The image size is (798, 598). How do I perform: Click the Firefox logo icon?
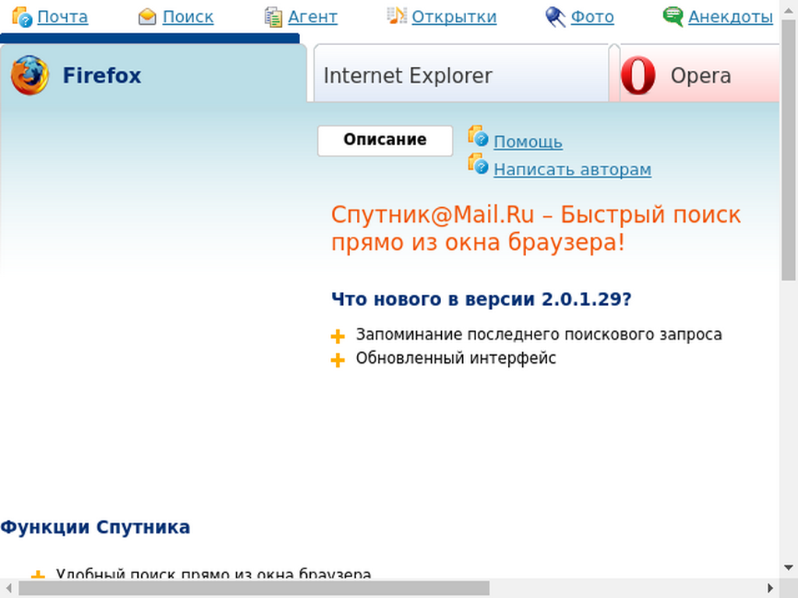tap(30, 76)
